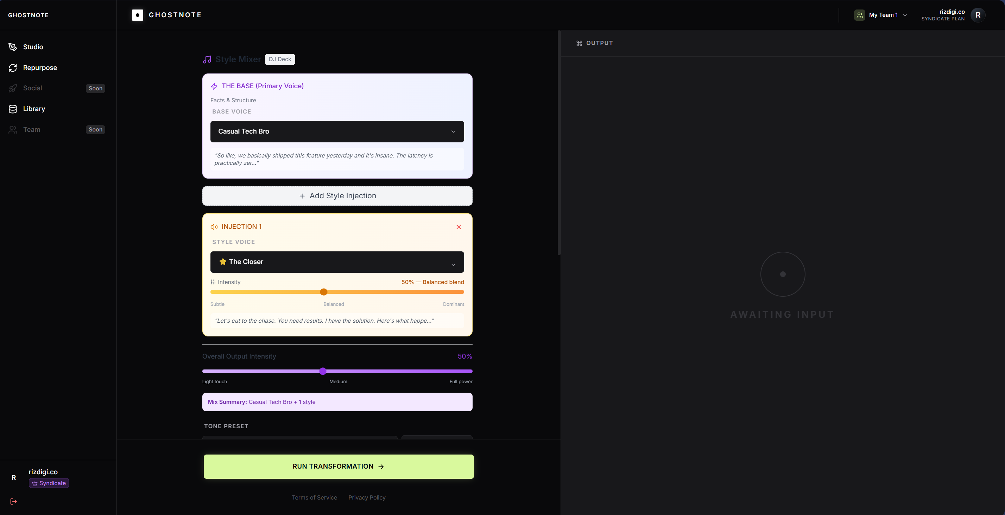Switch to the Output panel
Screen dimensions: 1005x515
coord(595,43)
